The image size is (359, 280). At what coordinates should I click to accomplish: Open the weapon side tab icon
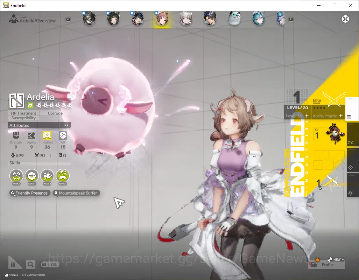point(351,143)
